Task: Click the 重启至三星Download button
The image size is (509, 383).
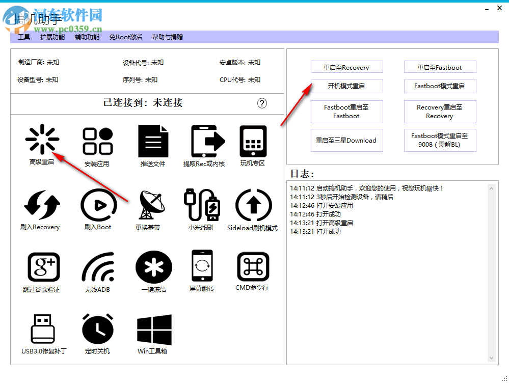Action: pyautogui.click(x=346, y=140)
